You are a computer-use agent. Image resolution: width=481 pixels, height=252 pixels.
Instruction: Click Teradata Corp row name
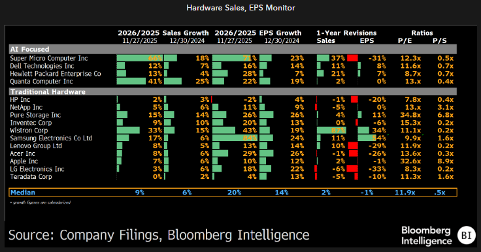31,176
